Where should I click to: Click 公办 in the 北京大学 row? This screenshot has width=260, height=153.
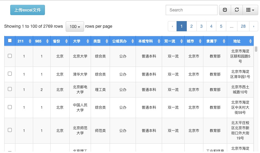click(x=123, y=56)
